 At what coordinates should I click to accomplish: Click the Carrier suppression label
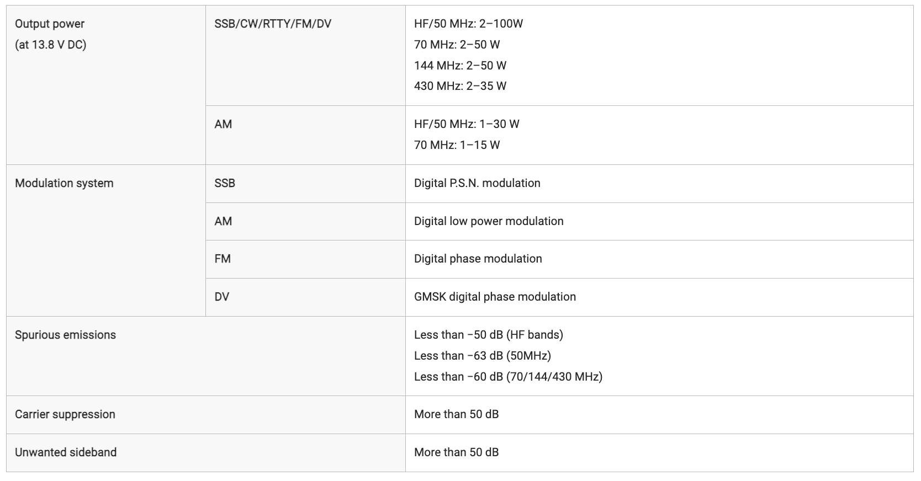65,414
